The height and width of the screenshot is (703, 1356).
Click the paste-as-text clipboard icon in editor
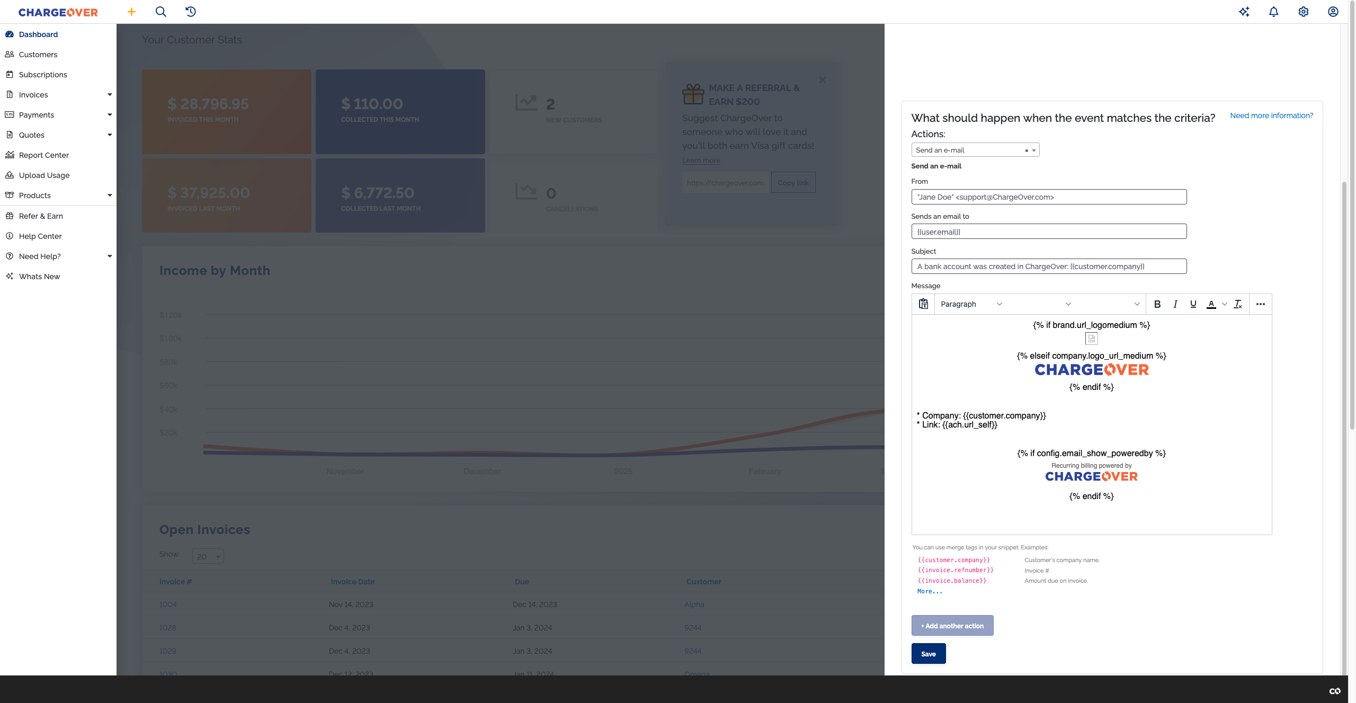coord(923,304)
